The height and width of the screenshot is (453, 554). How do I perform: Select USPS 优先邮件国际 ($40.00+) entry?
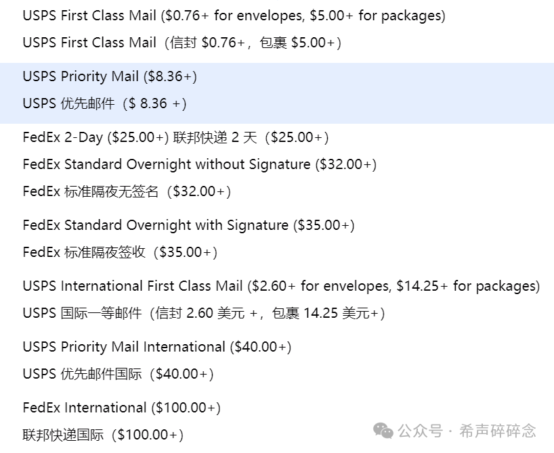click(119, 374)
